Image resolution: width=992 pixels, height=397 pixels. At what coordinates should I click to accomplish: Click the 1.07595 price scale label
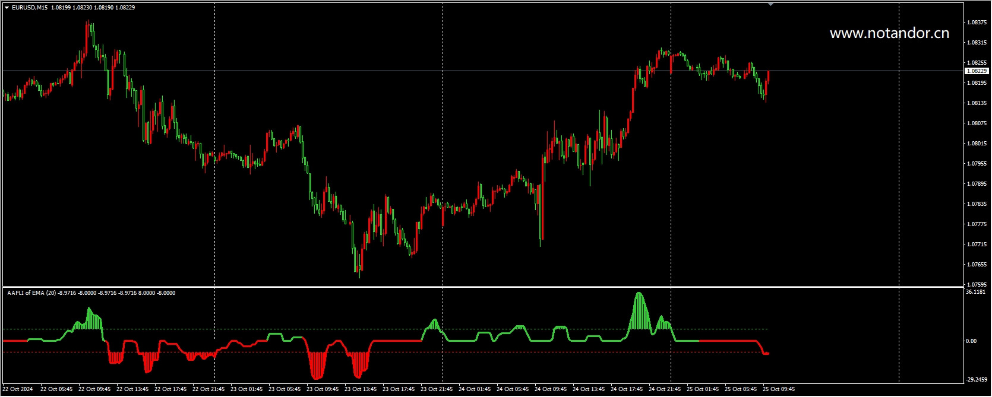(x=977, y=285)
